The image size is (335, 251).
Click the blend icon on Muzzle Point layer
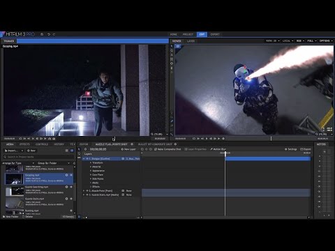coord(123,191)
